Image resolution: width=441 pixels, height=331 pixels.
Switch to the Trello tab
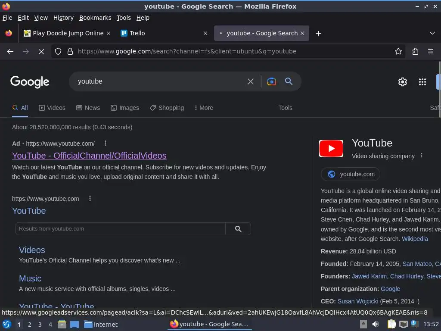click(163, 33)
